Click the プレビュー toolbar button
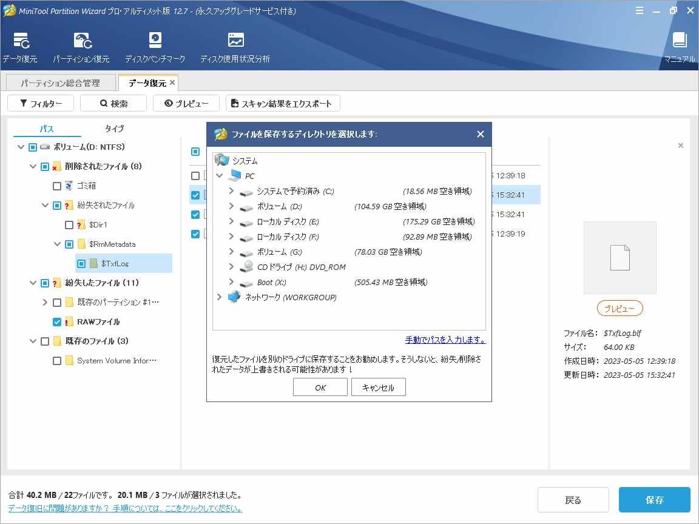This screenshot has height=524, width=699. (x=186, y=103)
